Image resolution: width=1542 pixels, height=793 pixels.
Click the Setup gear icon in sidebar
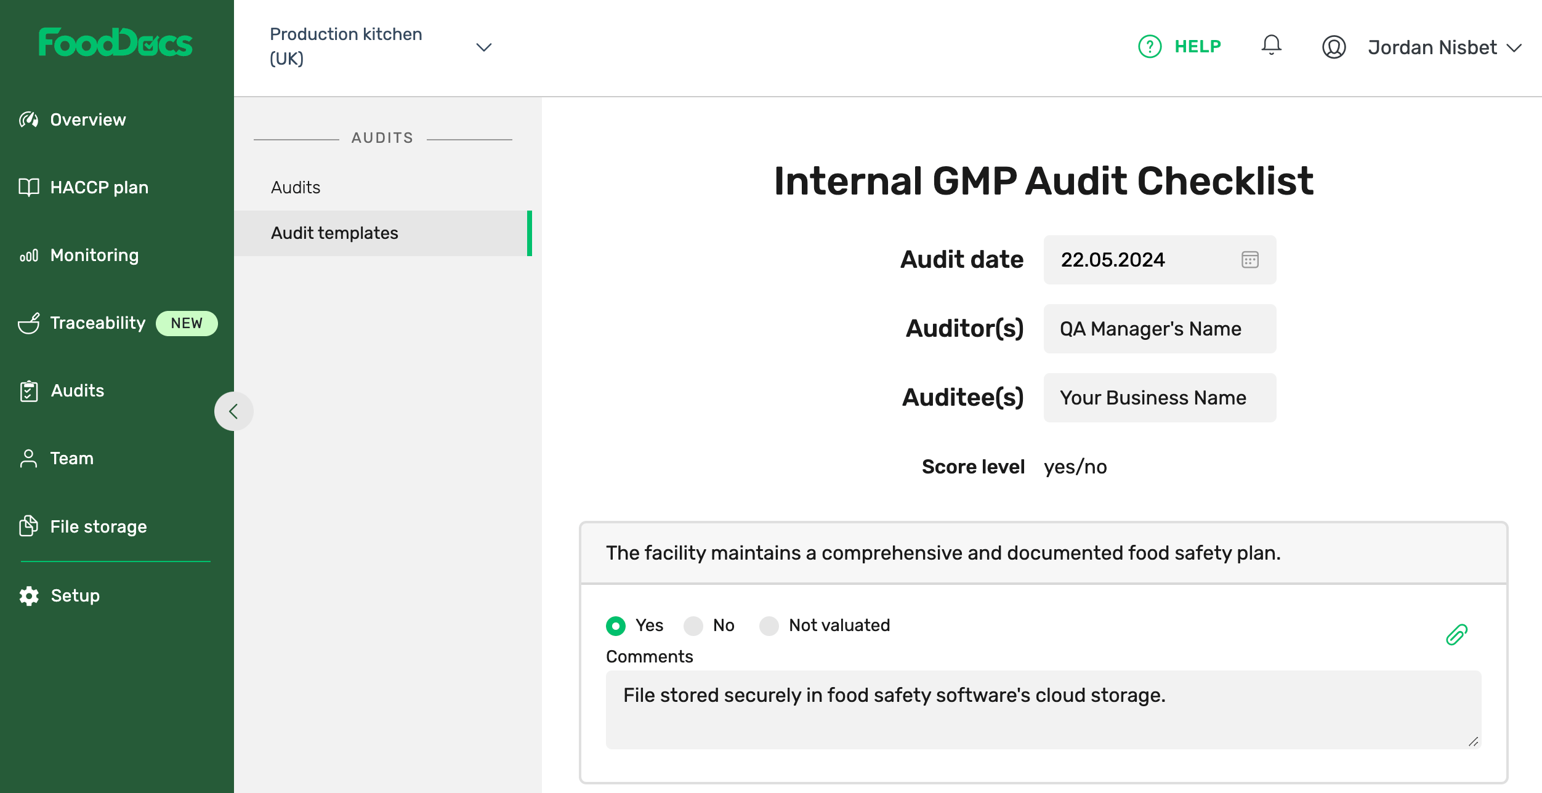click(29, 596)
